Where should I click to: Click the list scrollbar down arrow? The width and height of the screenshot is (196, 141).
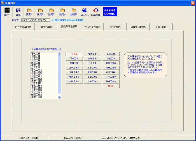59,97
